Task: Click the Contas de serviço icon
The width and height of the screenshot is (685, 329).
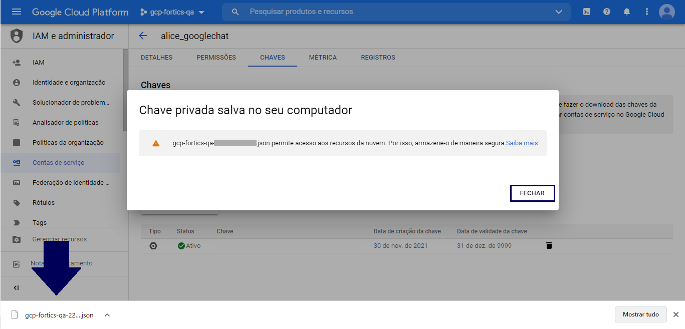Action: pos(17,163)
